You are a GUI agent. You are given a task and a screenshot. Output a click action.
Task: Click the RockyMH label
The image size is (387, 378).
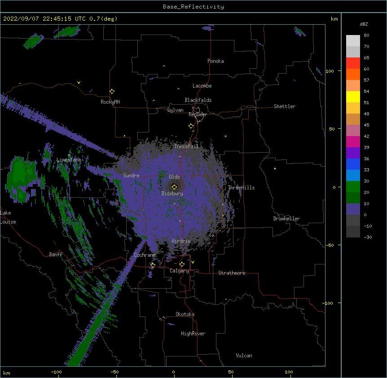[x=110, y=102]
